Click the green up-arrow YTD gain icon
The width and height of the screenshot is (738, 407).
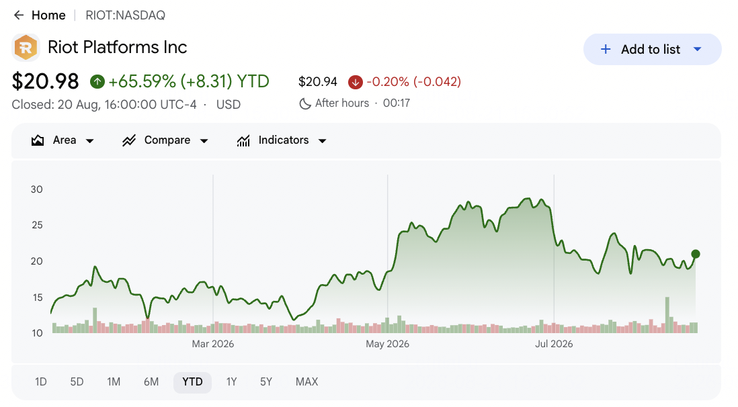click(x=97, y=82)
